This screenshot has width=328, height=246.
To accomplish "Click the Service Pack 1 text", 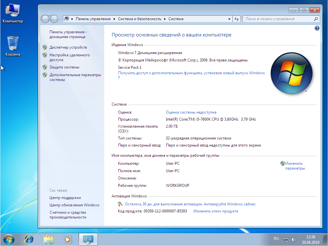I will click(x=130, y=67).
